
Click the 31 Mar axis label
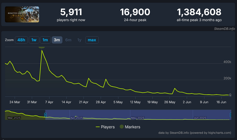32,102
